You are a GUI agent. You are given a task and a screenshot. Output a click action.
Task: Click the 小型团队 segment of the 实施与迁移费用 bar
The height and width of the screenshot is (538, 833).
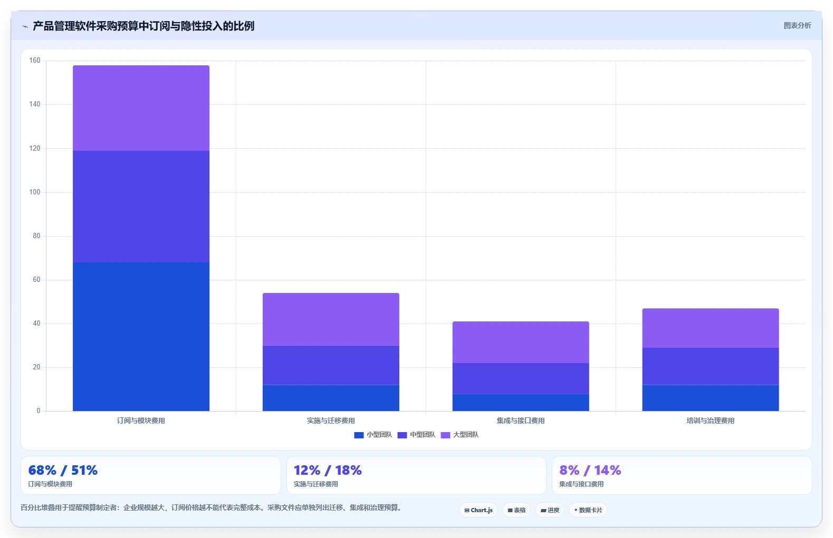click(x=331, y=398)
